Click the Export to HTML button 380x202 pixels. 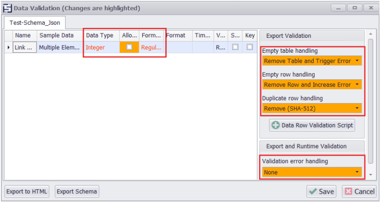click(x=27, y=191)
